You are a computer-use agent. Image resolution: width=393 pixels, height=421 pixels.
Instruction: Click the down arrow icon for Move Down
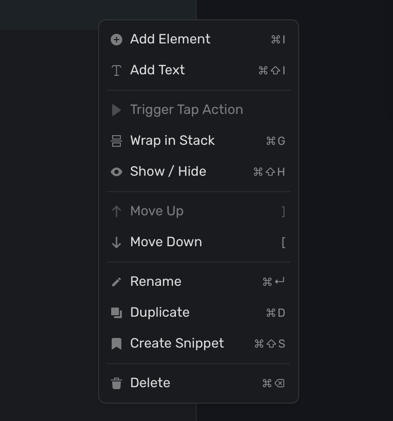point(116,242)
